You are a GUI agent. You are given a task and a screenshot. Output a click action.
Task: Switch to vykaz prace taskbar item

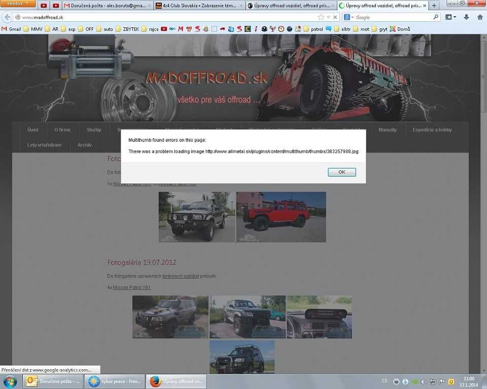click(115, 381)
